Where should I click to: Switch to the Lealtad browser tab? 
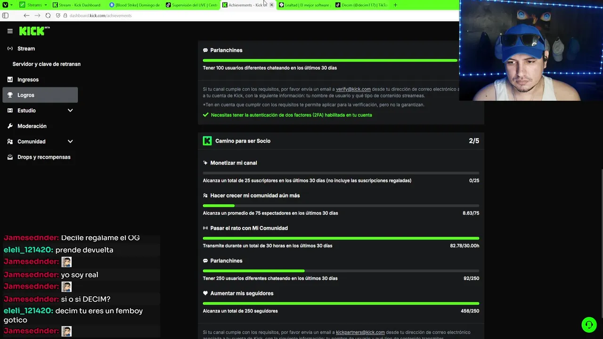(x=304, y=5)
